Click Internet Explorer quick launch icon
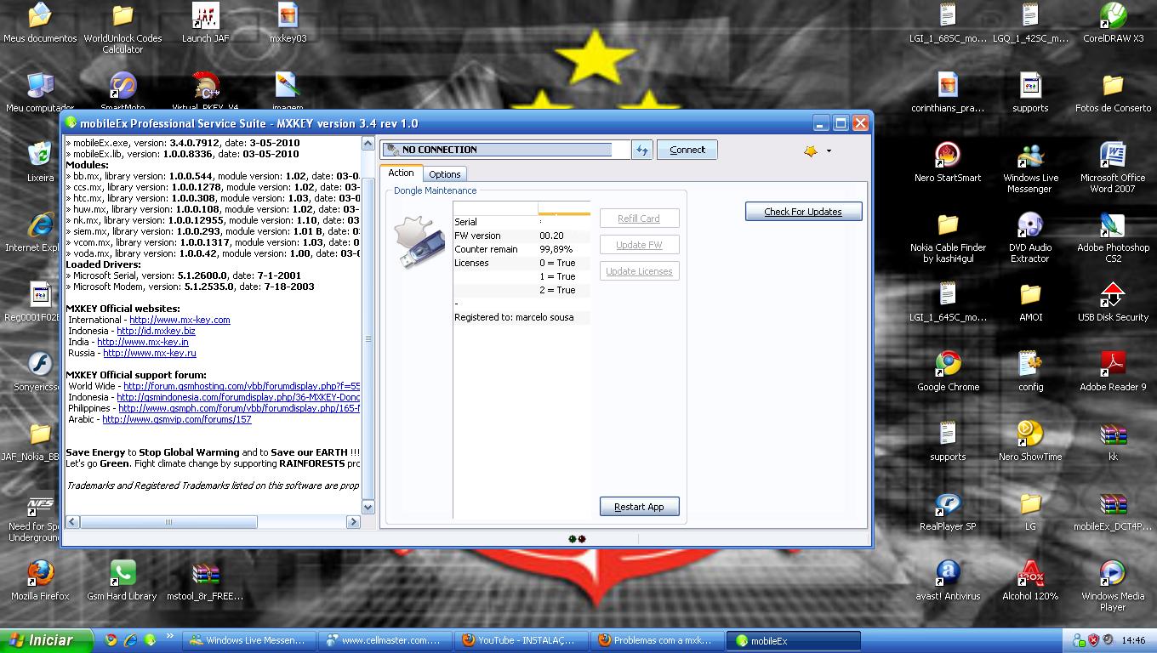 (x=130, y=640)
